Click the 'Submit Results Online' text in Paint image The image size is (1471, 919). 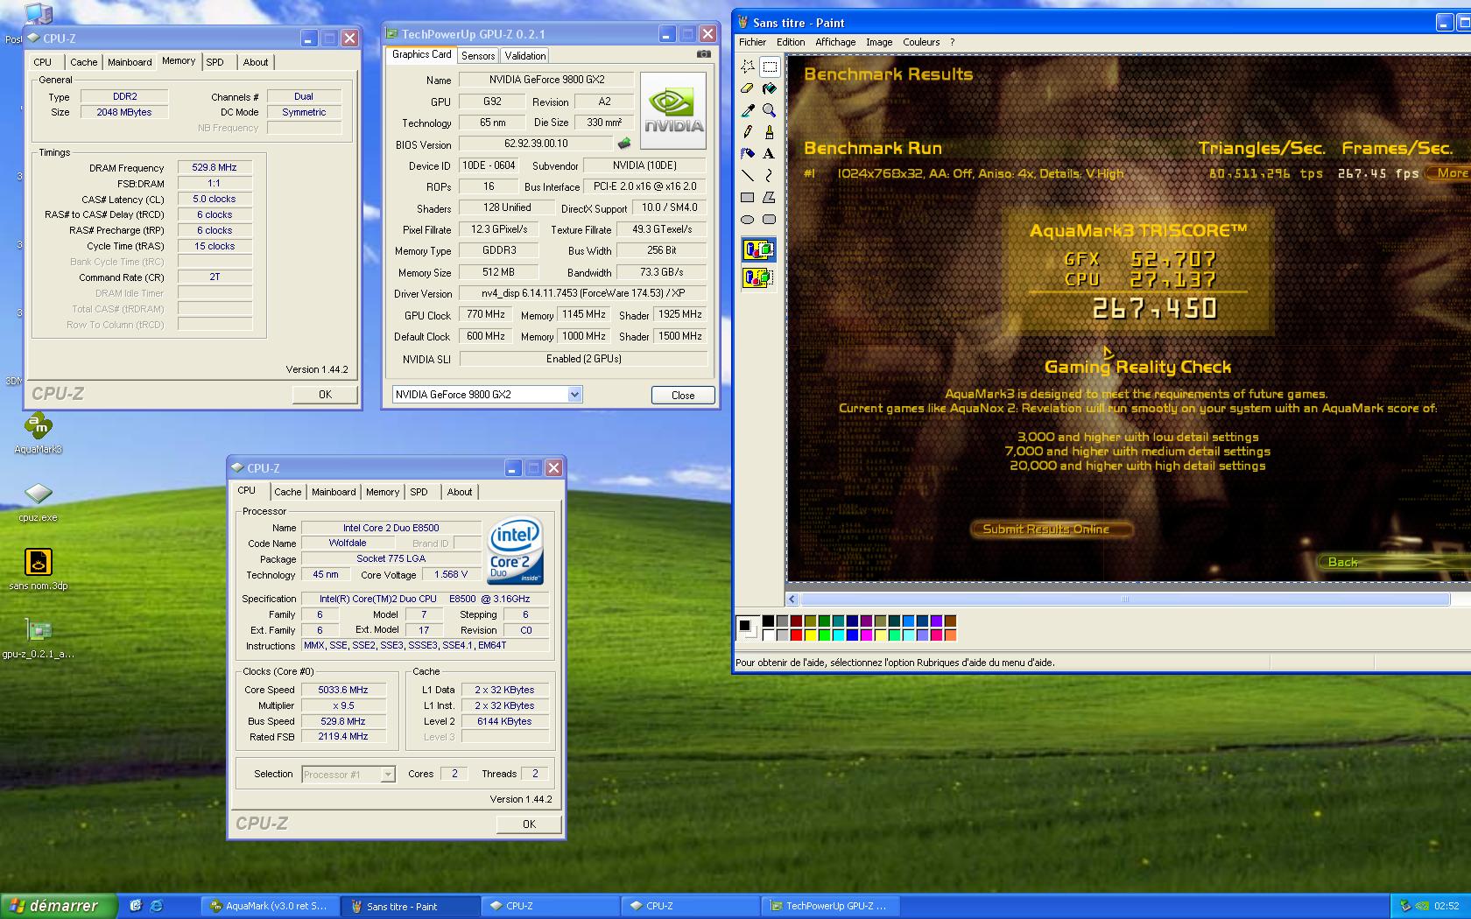click(1045, 529)
